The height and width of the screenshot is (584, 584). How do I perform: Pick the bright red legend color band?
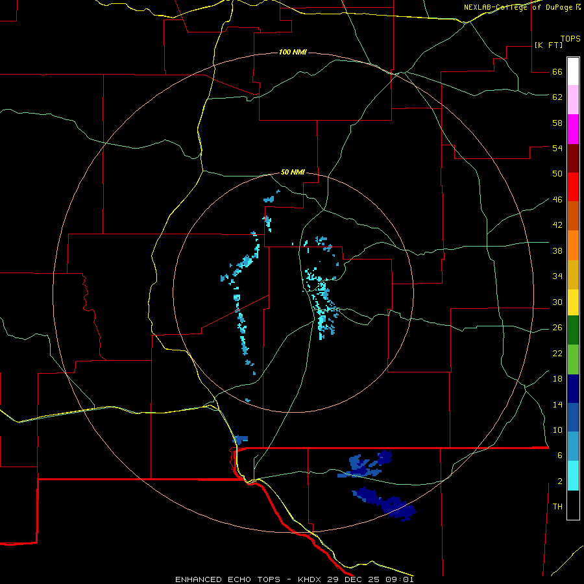tap(573, 187)
